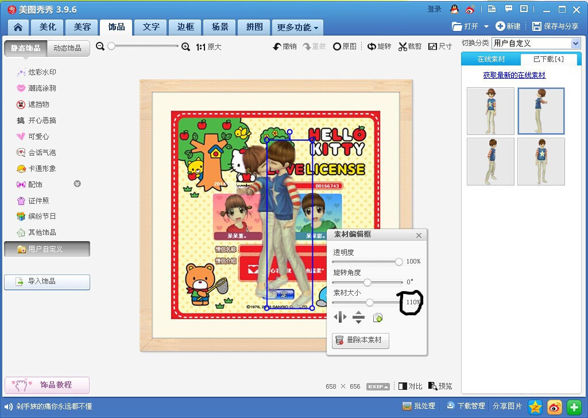588x418 pixels.
Task: Select the 静态饰品 tab
Action: pyautogui.click(x=25, y=48)
